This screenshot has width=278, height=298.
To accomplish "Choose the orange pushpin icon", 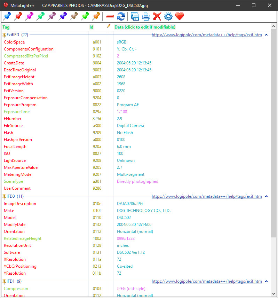I will coord(96,16).
